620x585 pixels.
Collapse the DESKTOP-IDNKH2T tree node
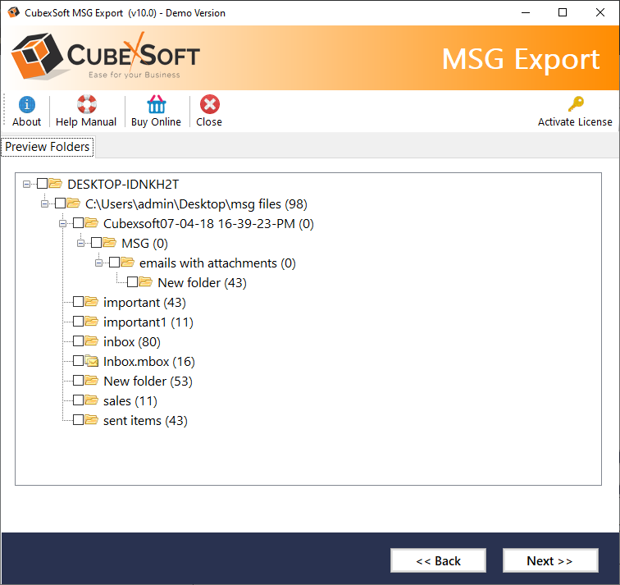point(28,184)
